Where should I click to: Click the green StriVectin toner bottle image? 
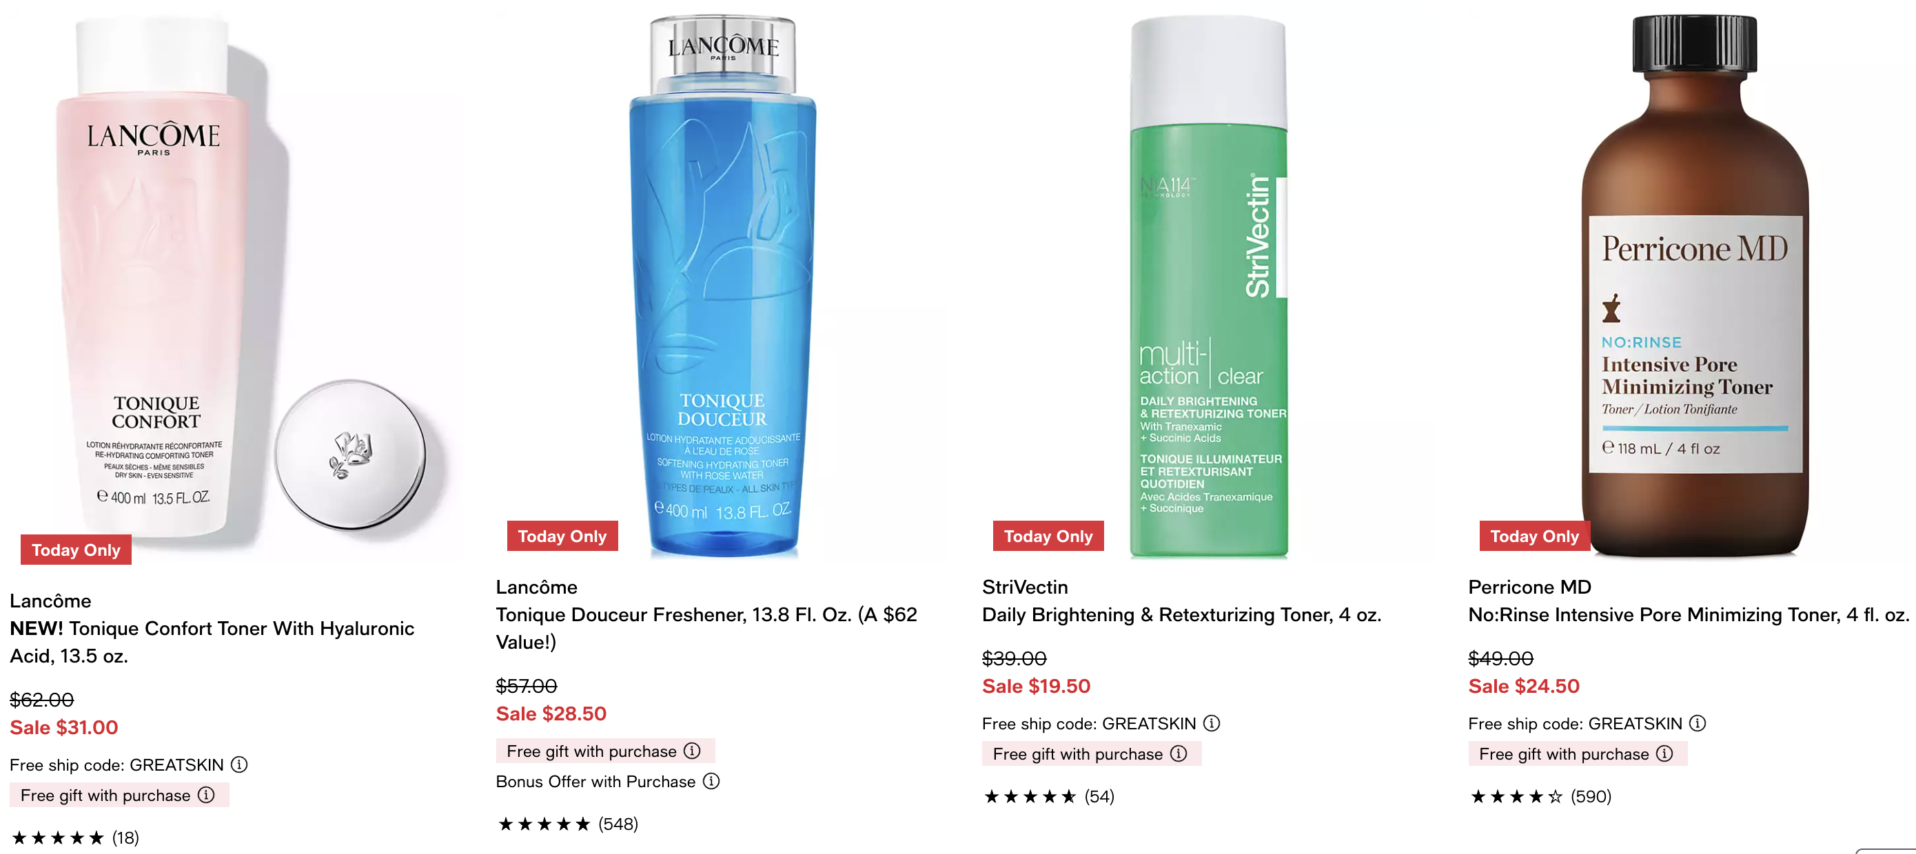point(1209,286)
